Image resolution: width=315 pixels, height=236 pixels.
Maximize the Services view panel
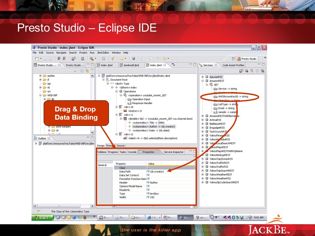point(263,65)
